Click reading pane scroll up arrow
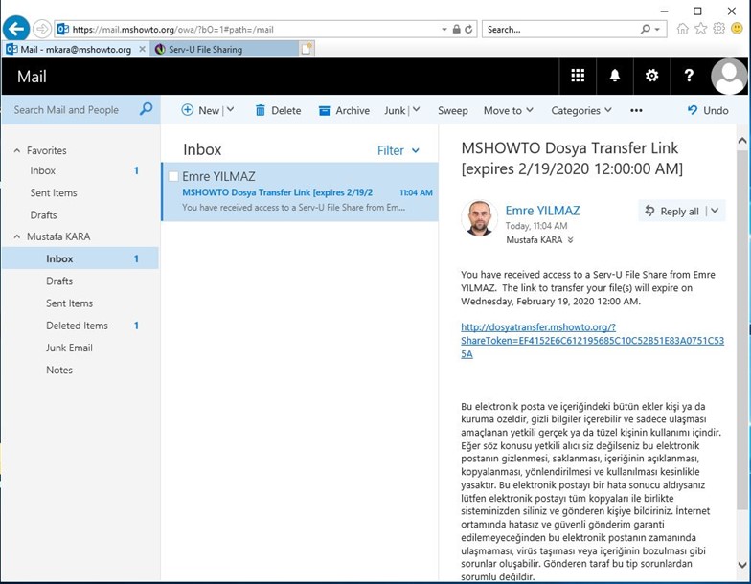 tap(741, 140)
